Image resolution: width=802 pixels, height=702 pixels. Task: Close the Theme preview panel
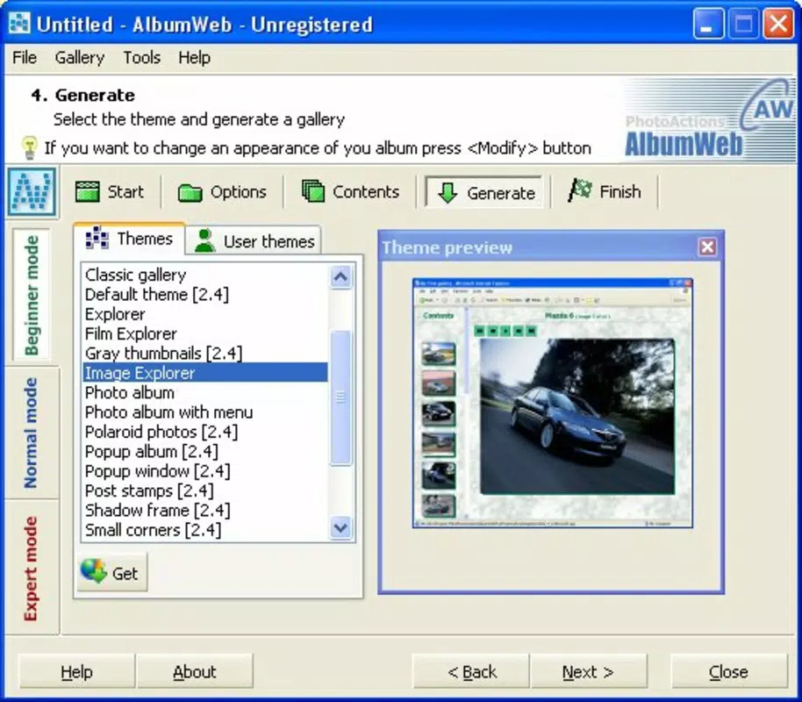tap(707, 247)
